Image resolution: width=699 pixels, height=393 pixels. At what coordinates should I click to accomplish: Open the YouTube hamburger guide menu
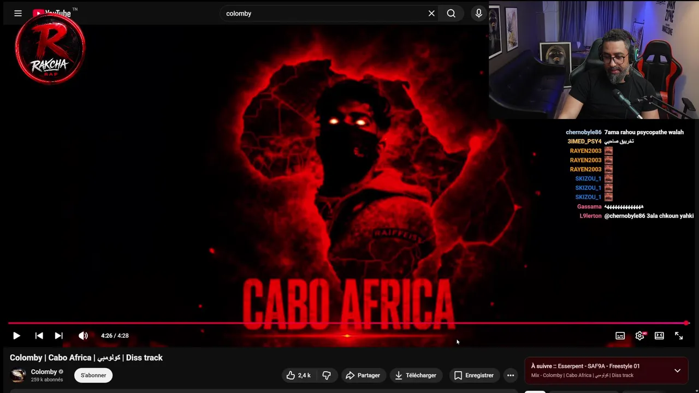pos(18,14)
